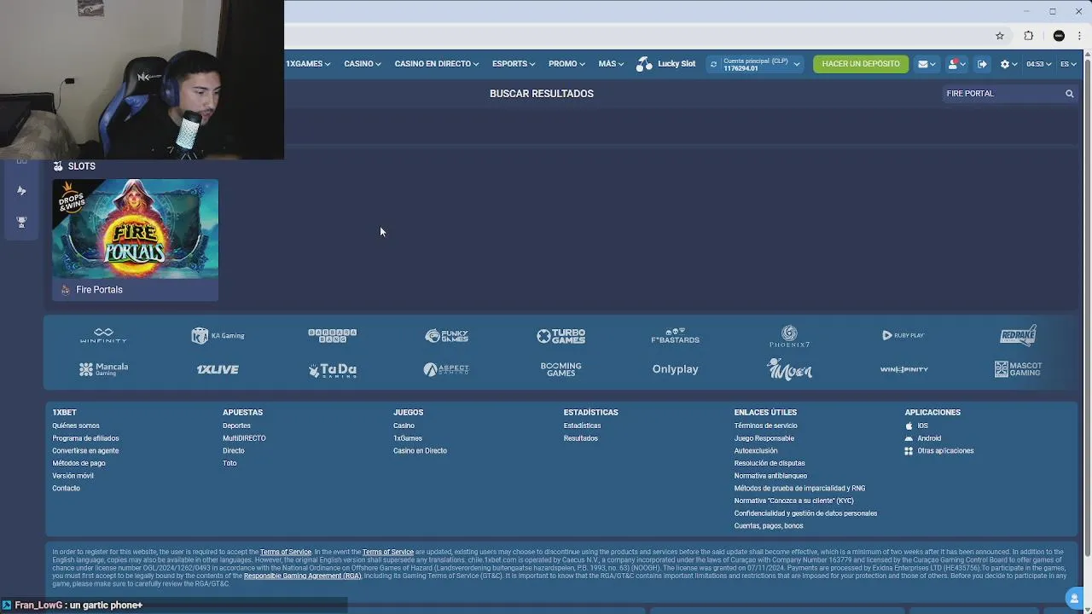The image size is (1092, 614).
Task: Expand the PROMO dropdown menu
Action: 566,64
